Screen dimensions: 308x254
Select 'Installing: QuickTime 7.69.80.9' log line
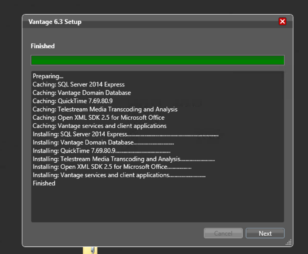click(102, 151)
